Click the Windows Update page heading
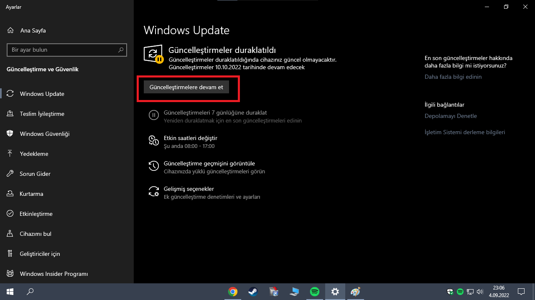 [186, 30]
